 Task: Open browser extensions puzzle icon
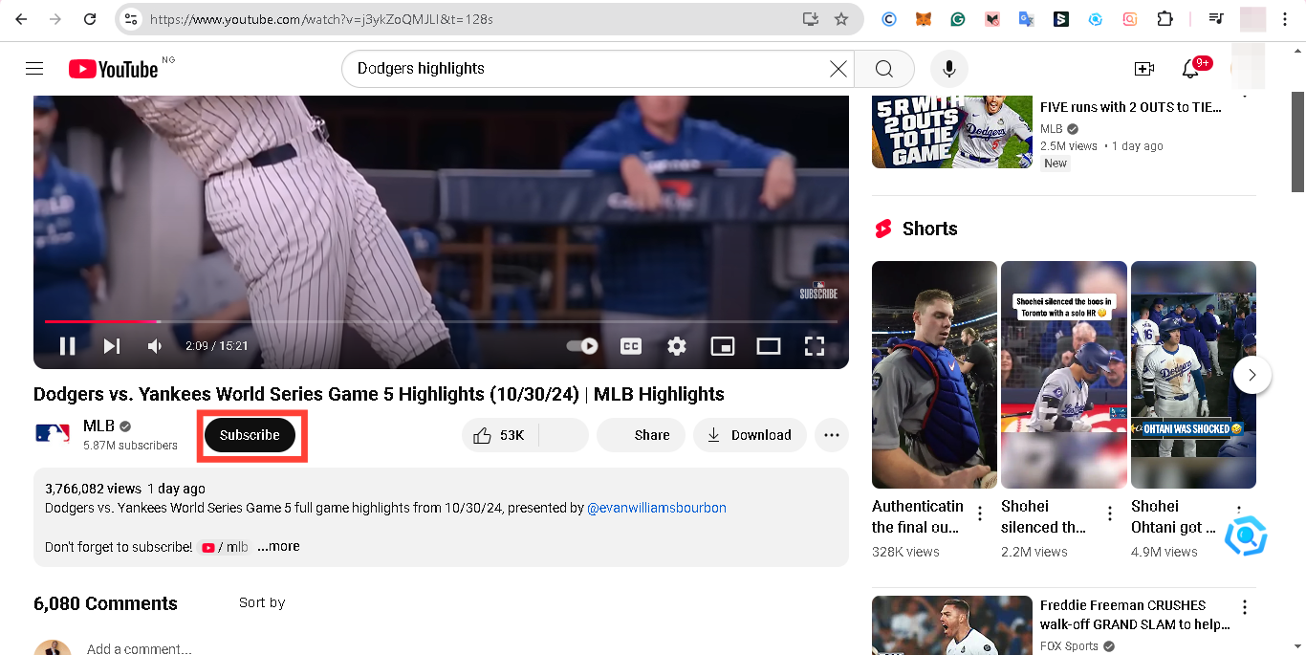[x=1165, y=19]
